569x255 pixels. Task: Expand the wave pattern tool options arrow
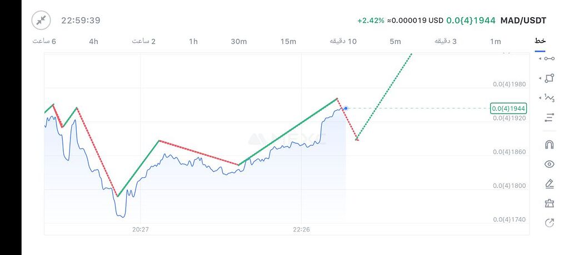coord(540,98)
